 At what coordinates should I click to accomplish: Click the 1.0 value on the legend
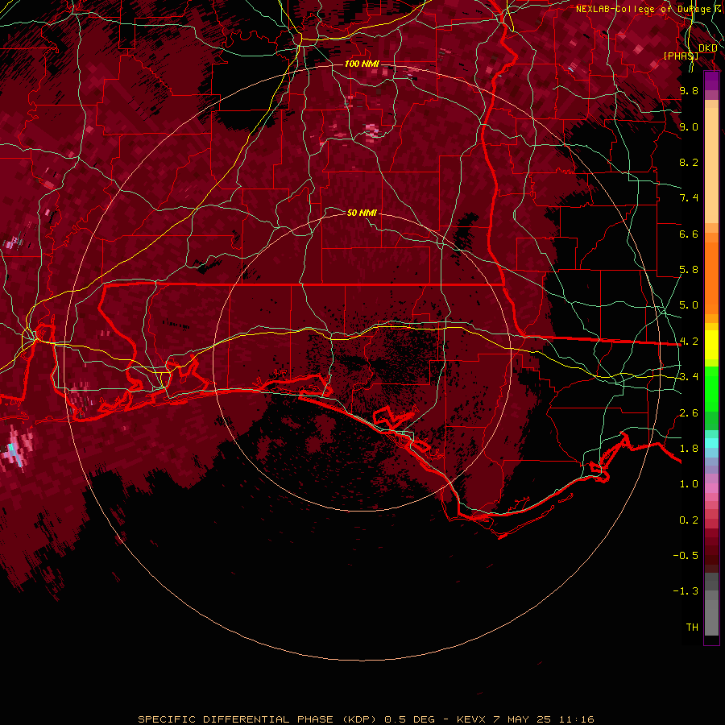click(x=689, y=484)
